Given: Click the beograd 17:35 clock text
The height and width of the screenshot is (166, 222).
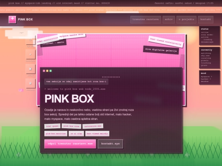Looking at the screenshot, I should click(x=204, y=3).
